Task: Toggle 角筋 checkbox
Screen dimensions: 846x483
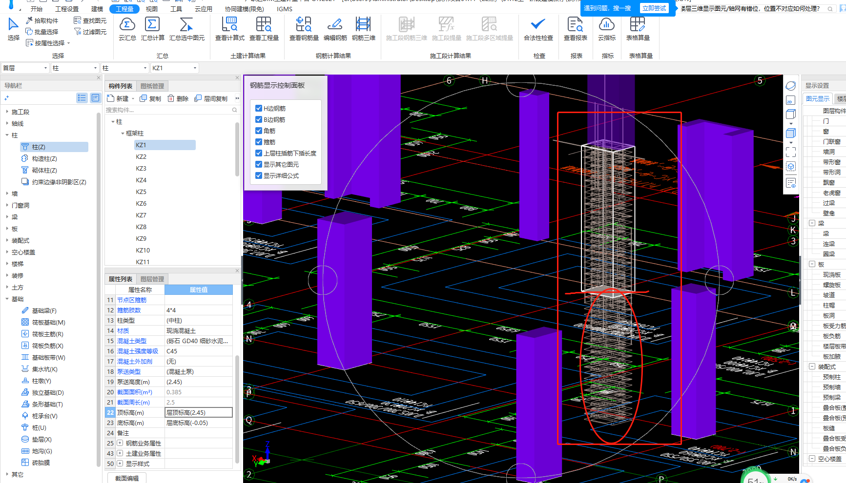Action: tap(259, 131)
